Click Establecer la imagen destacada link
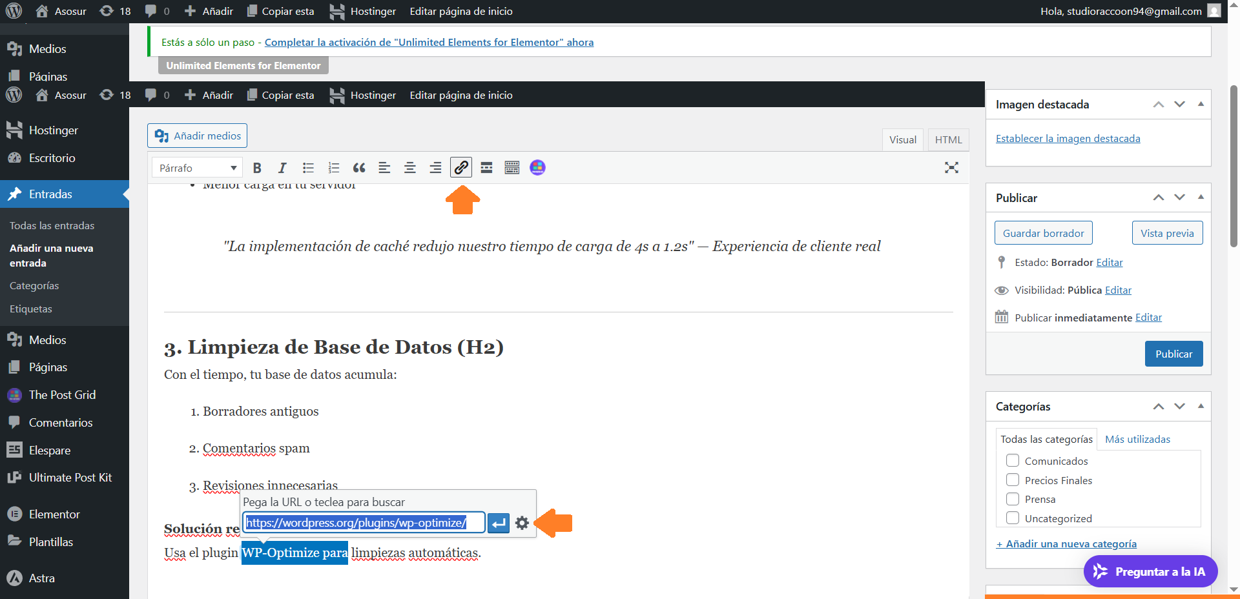This screenshot has width=1240, height=599. tap(1068, 138)
